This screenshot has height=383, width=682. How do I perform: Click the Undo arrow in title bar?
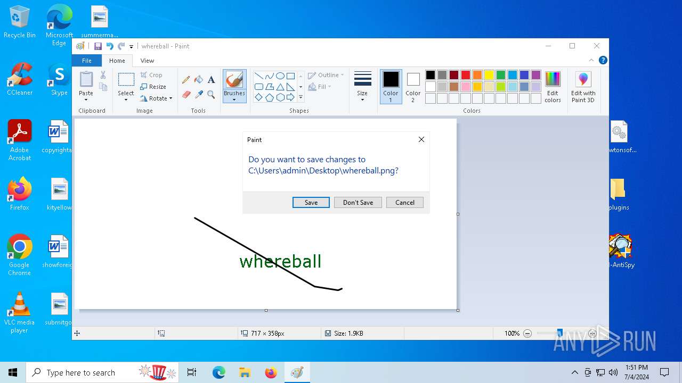coord(110,46)
